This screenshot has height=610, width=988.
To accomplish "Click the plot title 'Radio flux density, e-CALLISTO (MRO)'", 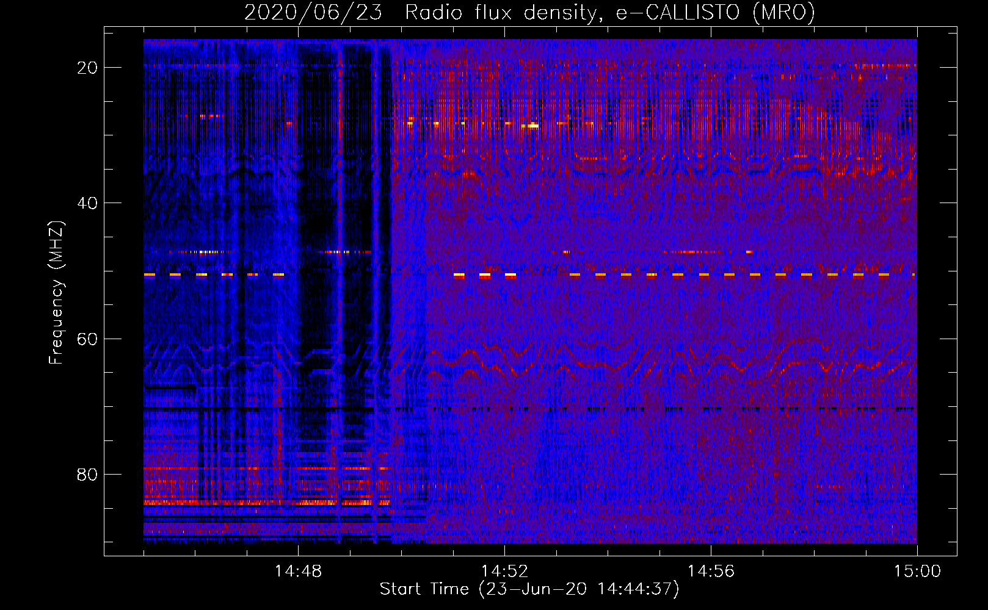I will [x=610, y=13].
